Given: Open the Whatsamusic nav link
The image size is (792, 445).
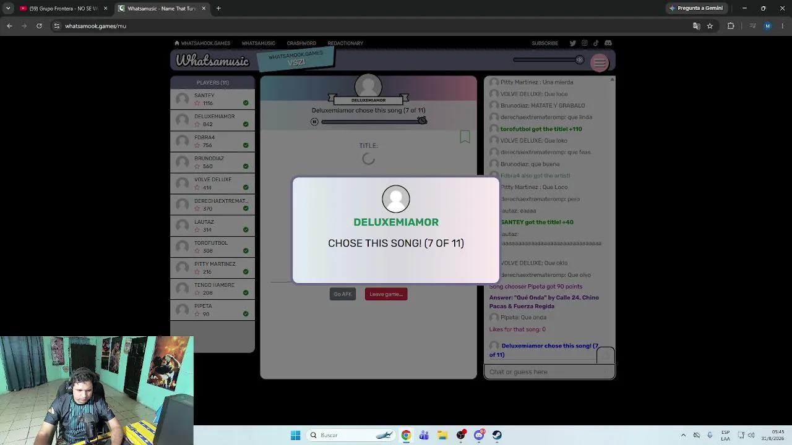Looking at the screenshot, I should click(x=258, y=43).
